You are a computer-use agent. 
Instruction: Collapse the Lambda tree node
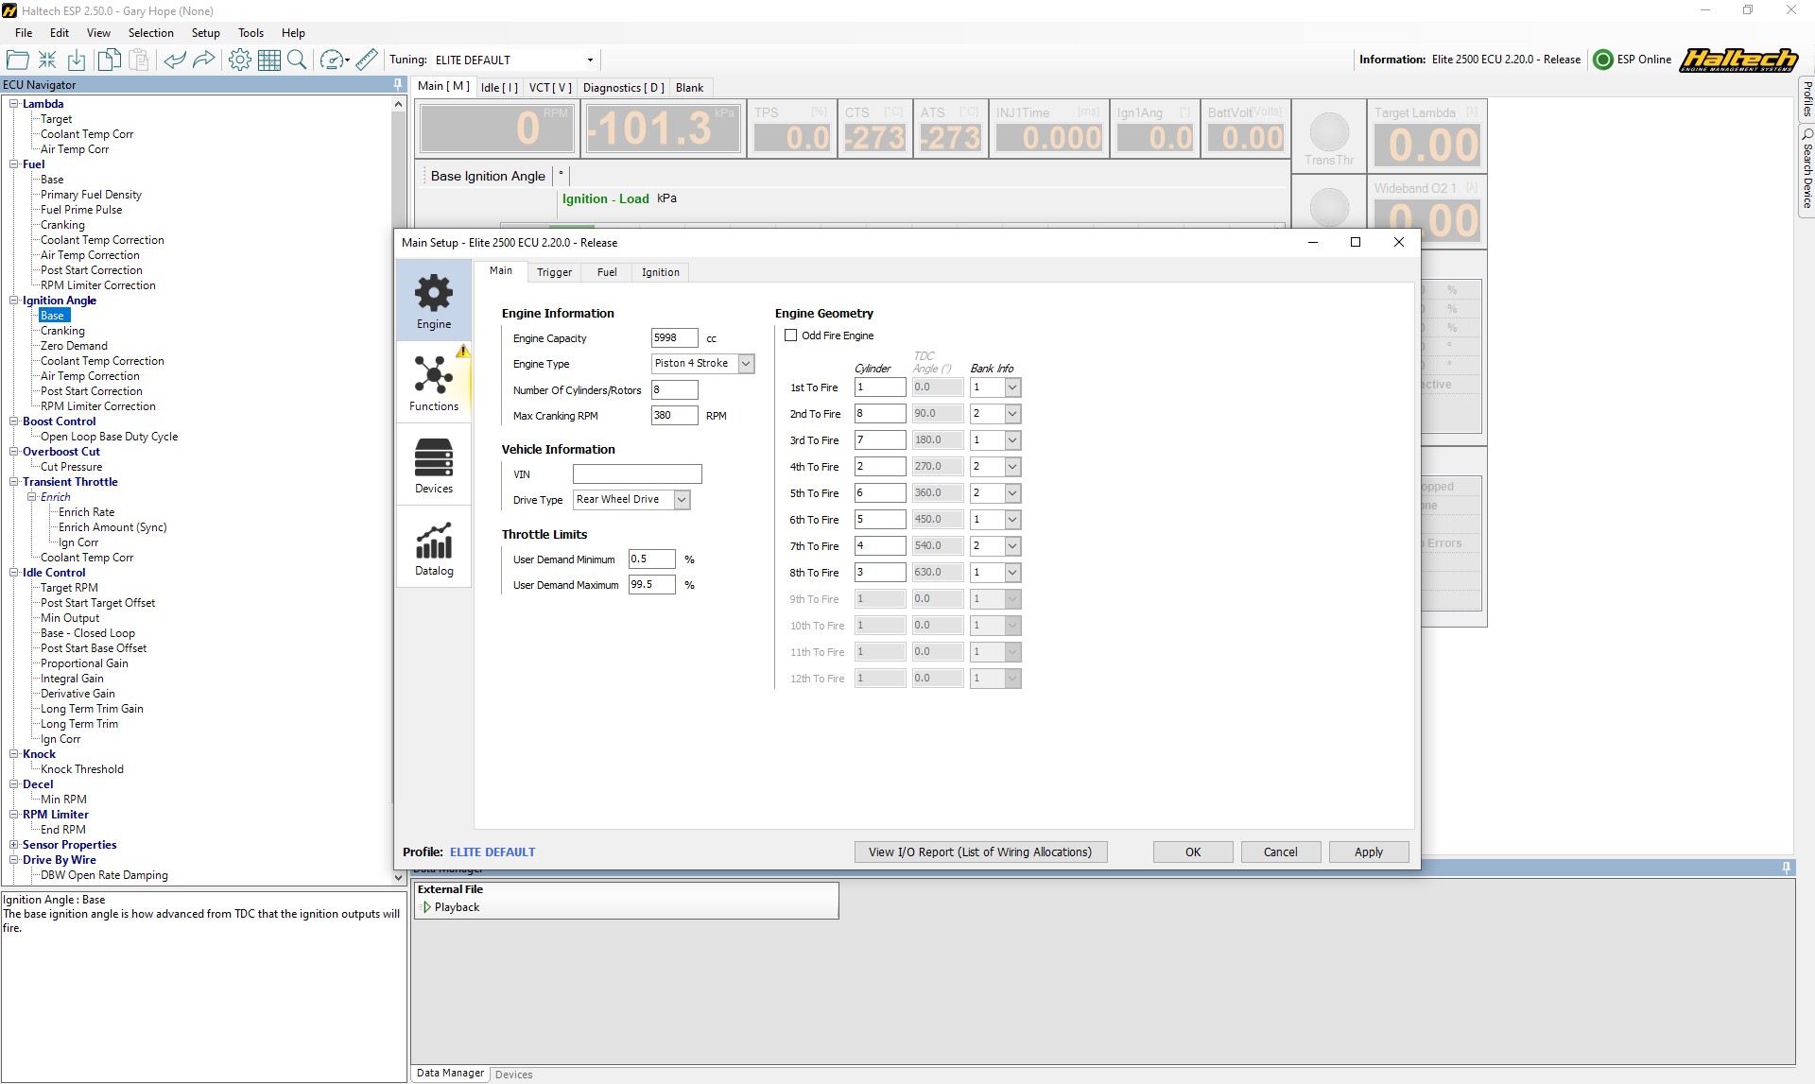point(14,104)
